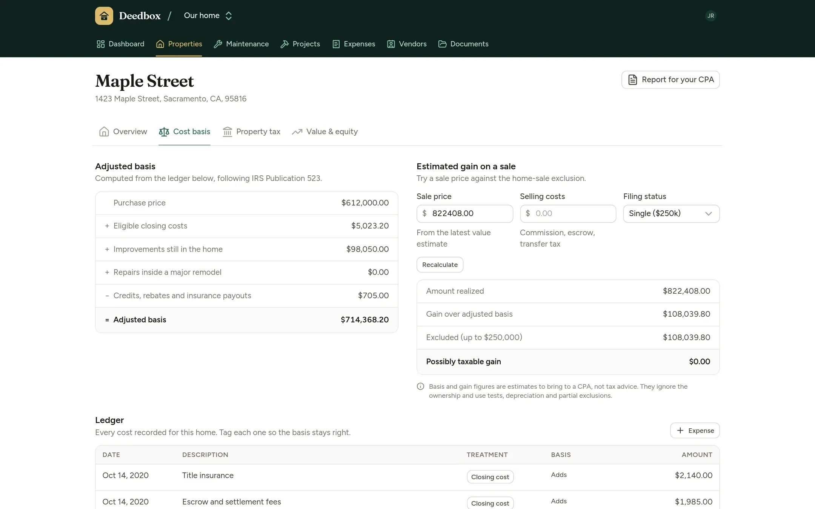Click the Possibly taxable gain row
This screenshot has height=509, width=815.
(568, 362)
